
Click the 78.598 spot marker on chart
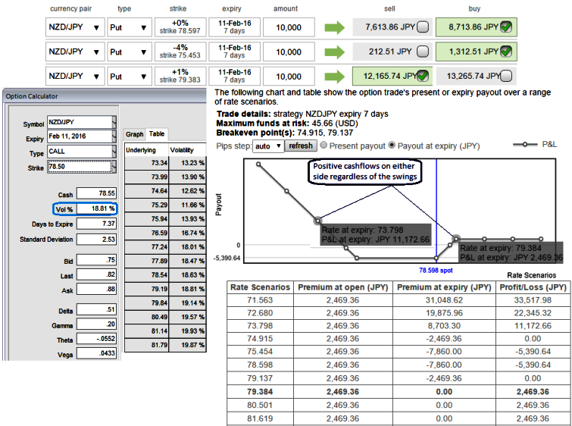435,269
